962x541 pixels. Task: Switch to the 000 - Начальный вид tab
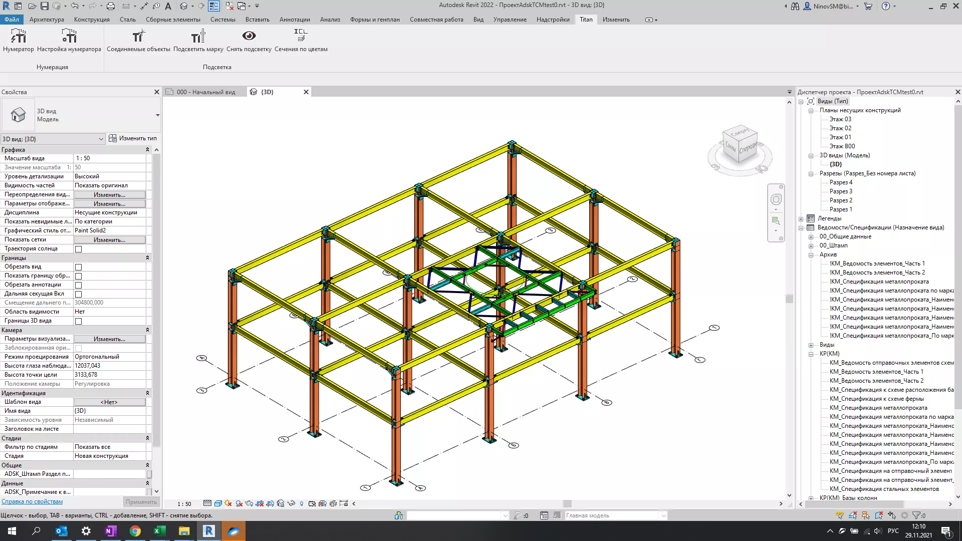205,92
